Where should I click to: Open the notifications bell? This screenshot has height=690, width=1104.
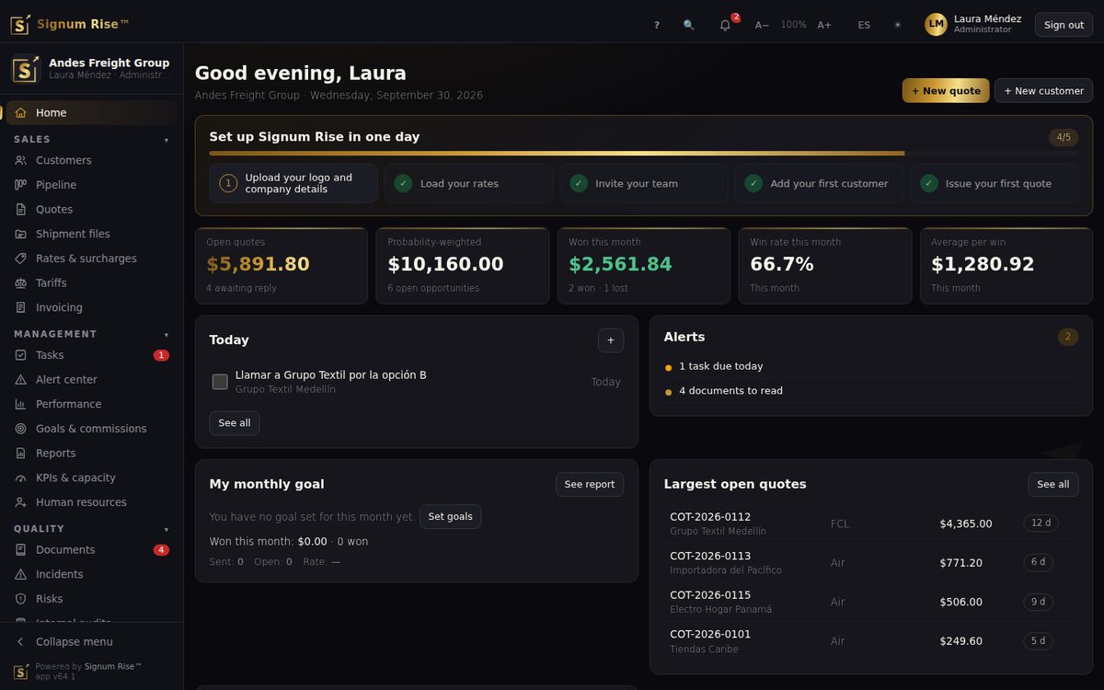[725, 25]
